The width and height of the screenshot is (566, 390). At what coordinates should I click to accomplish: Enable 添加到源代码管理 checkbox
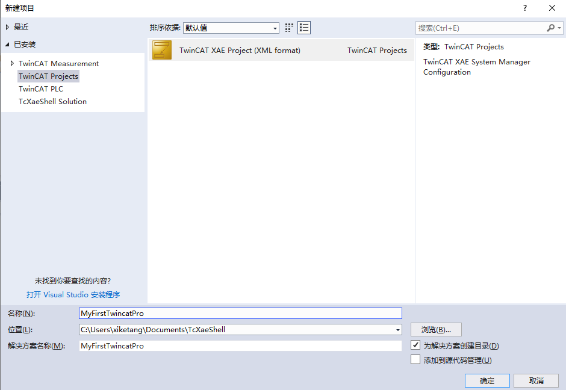point(415,359)
